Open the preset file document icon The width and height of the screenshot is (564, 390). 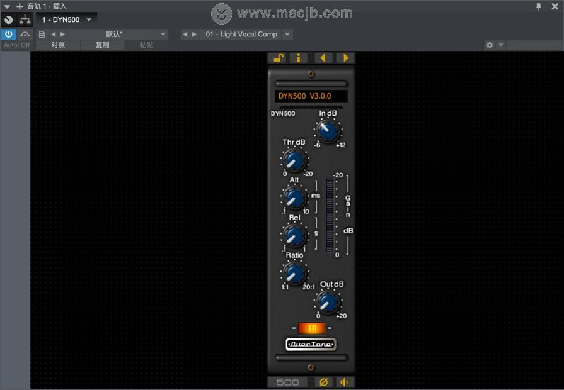click(x=42, y=35)
